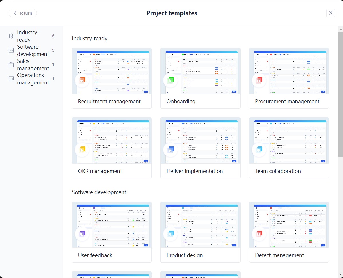Click the Operations management chart icon

(11, 79)
